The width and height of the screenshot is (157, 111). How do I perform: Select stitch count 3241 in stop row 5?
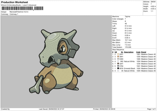pos(121,64)
